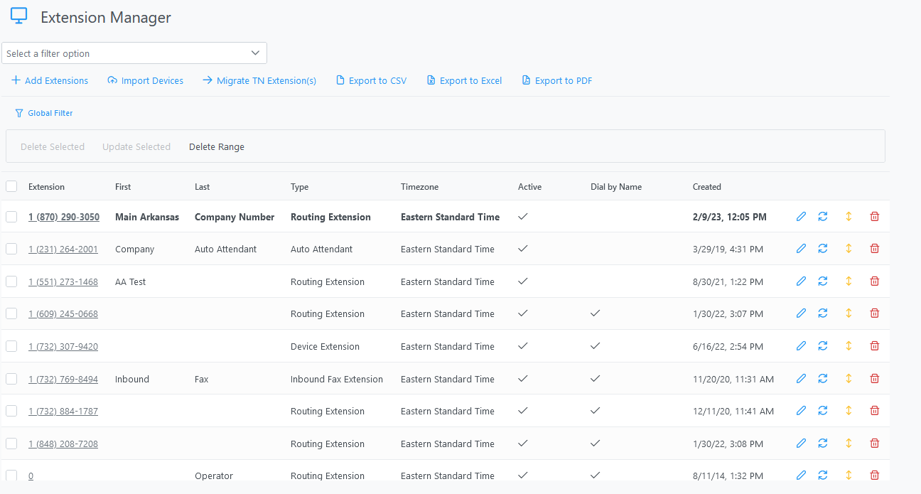Click Add Extensions

(x=50, y=81)
